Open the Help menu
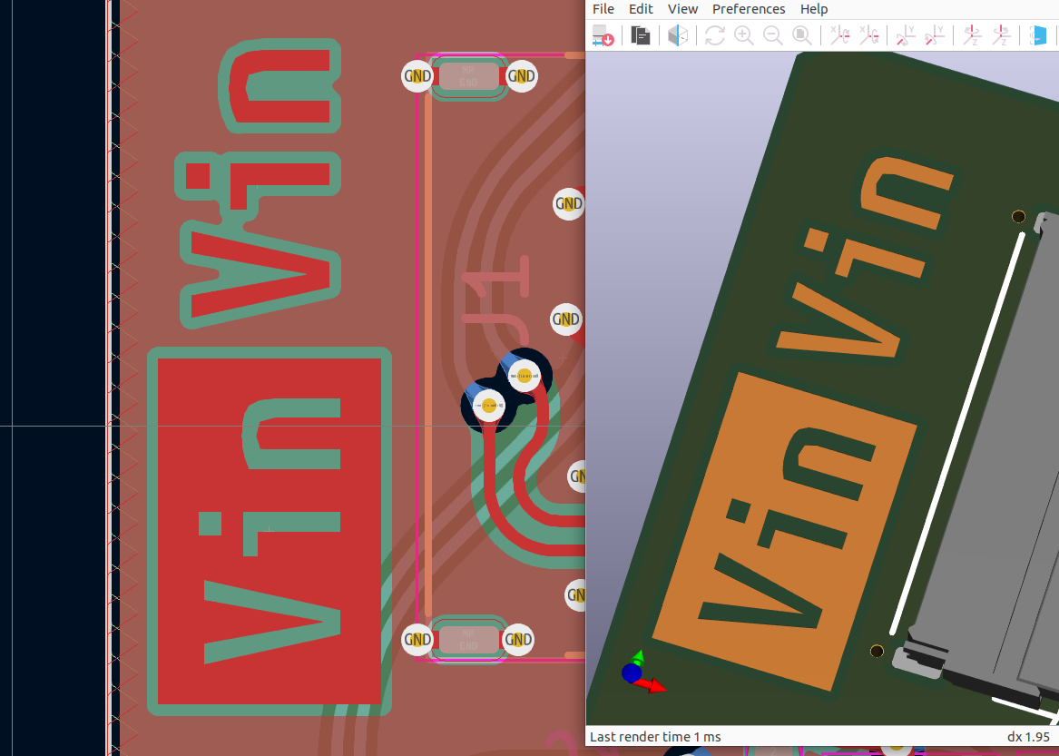1059x756 pixels. click(x=813, y=8)
